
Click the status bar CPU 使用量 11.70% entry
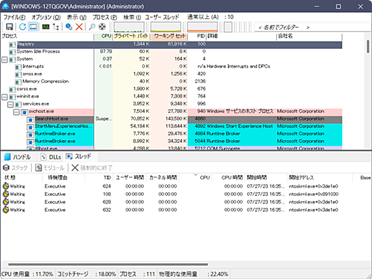coord(27,274)
